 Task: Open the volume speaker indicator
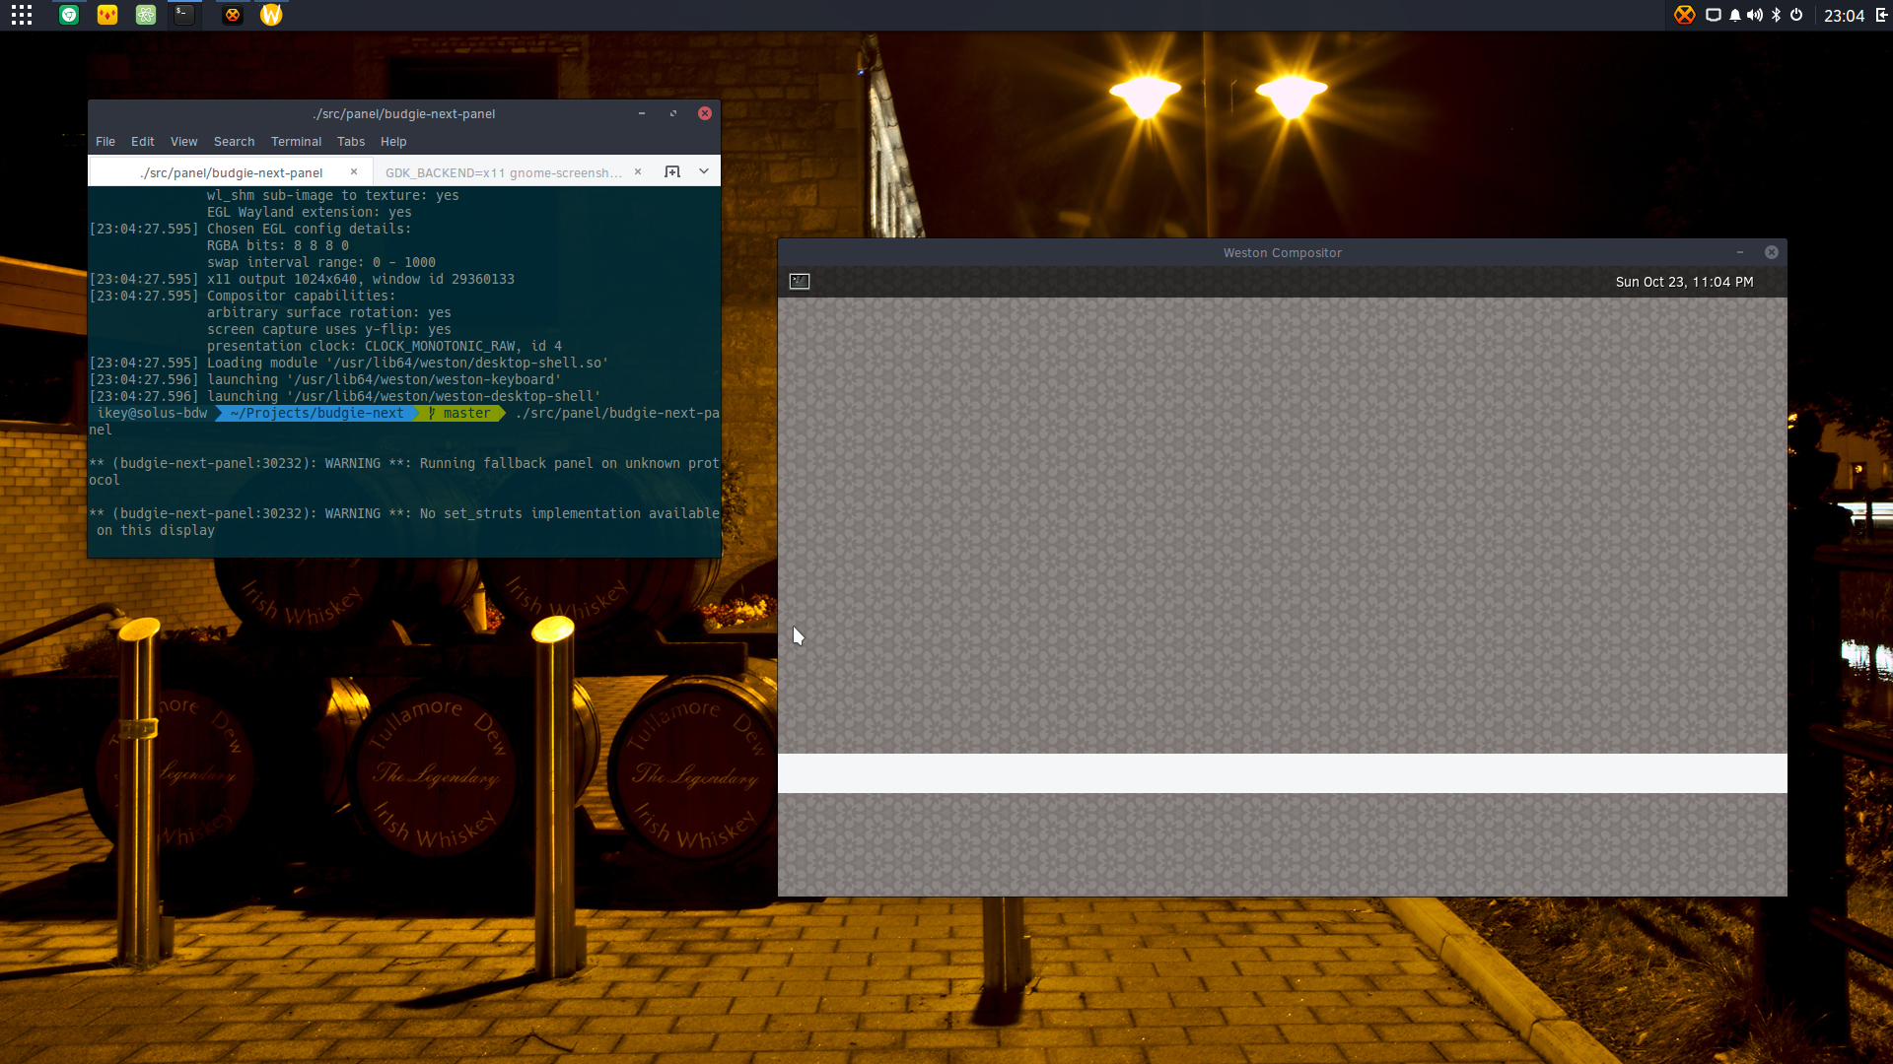click(1755, 15)
